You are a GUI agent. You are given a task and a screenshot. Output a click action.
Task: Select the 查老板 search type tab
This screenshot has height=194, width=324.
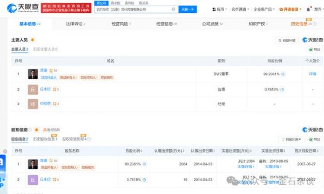[116, 3]
